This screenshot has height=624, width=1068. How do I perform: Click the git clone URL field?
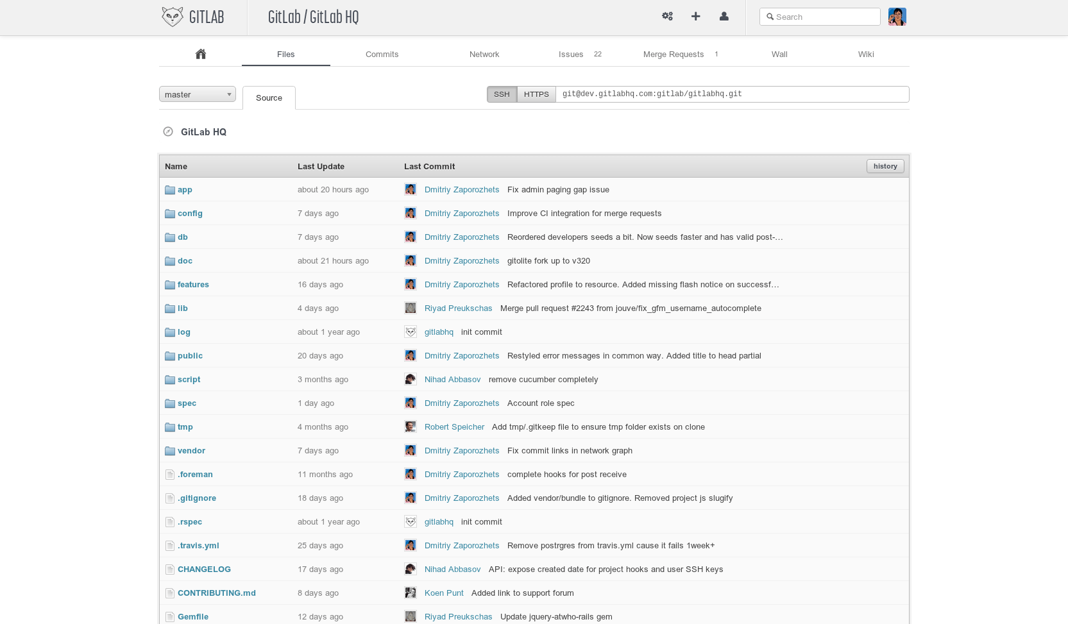pos(731,94)
